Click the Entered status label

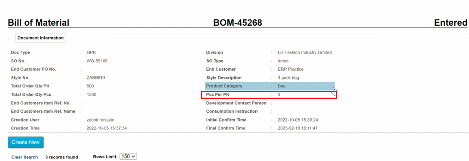451,23
